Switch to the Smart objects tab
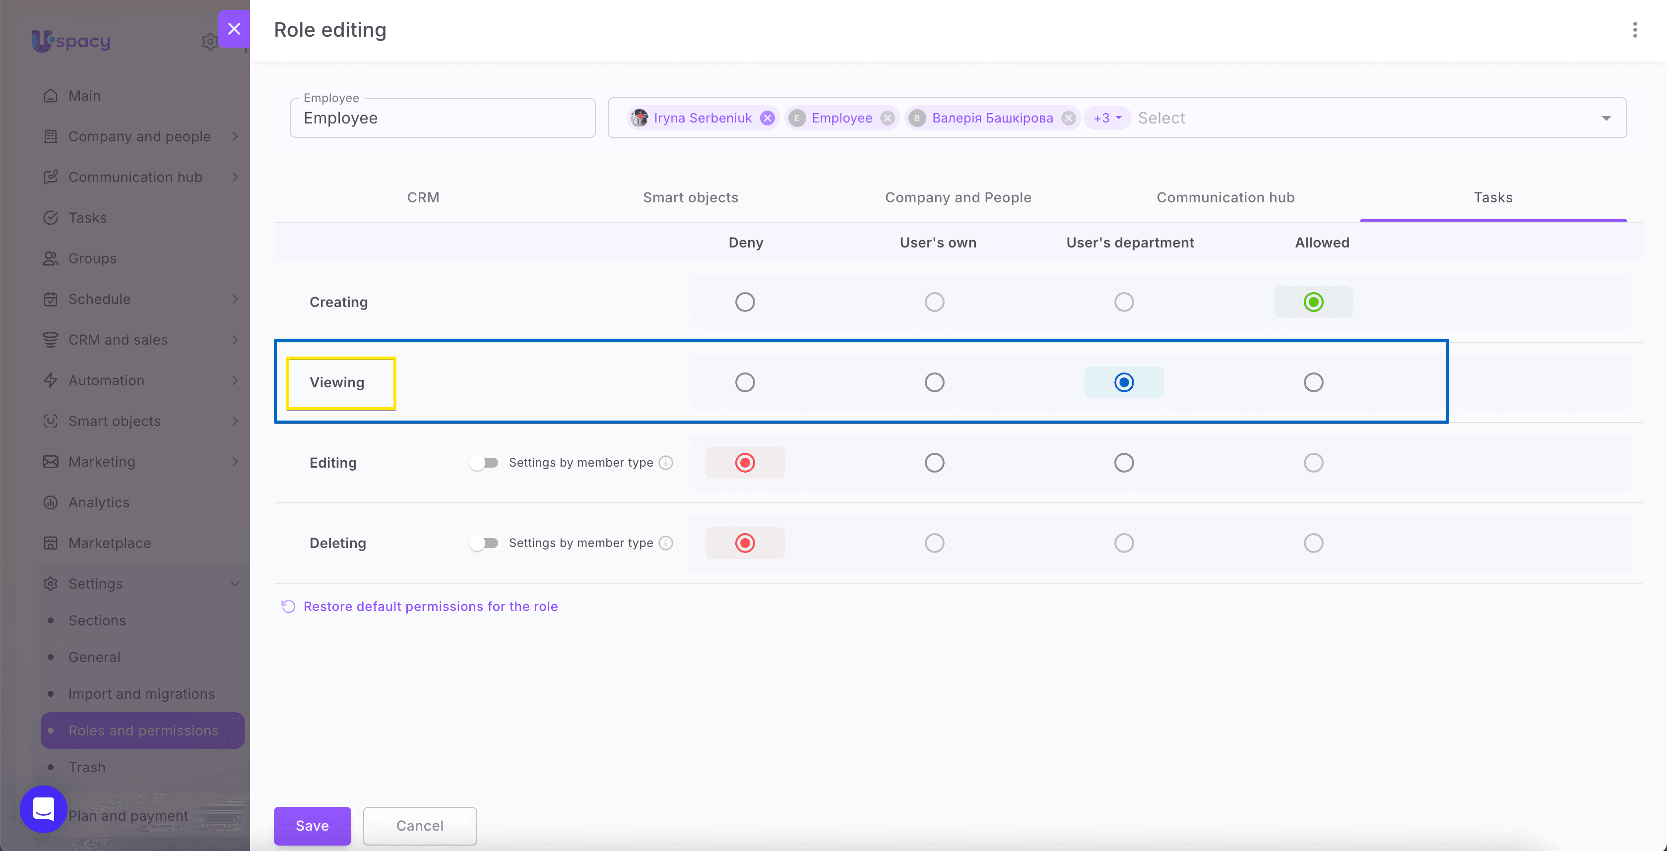Viewport: 1667px width, 851px height. coord(691,198)
